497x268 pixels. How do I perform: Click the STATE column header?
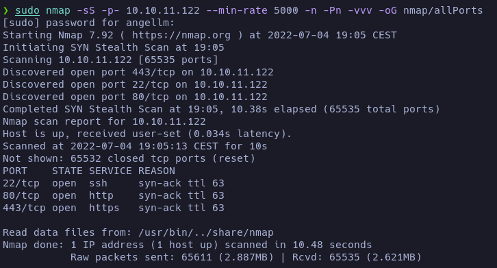[67, 171]
